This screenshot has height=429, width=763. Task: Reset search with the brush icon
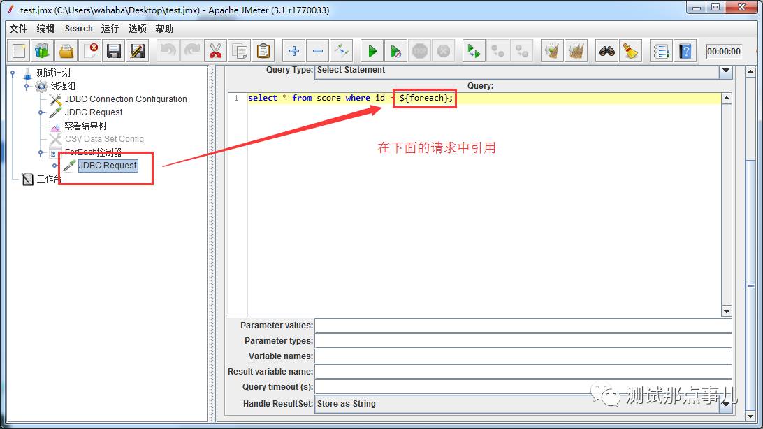point(631,50)
